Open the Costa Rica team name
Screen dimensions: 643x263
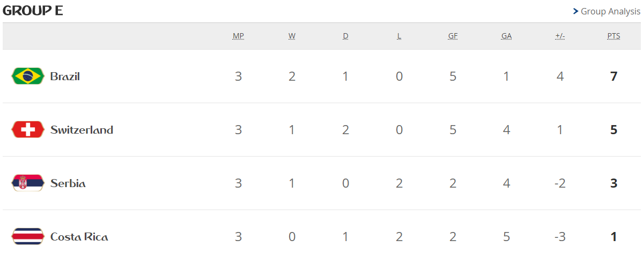(x=79, y=237)
